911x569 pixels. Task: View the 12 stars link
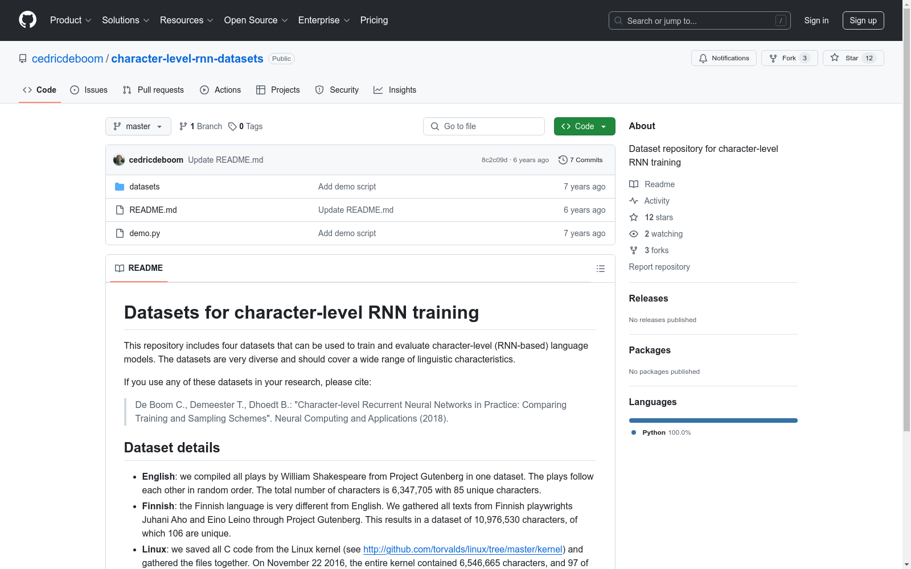[651, 217]
